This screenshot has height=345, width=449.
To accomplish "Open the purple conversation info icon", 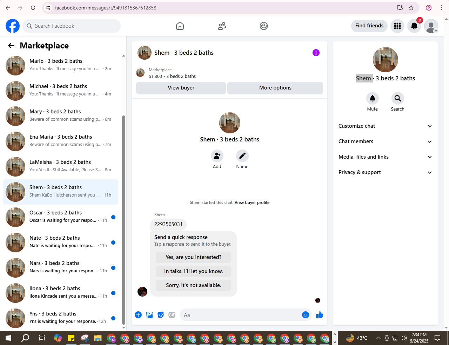I will click(x=316, y=53).
